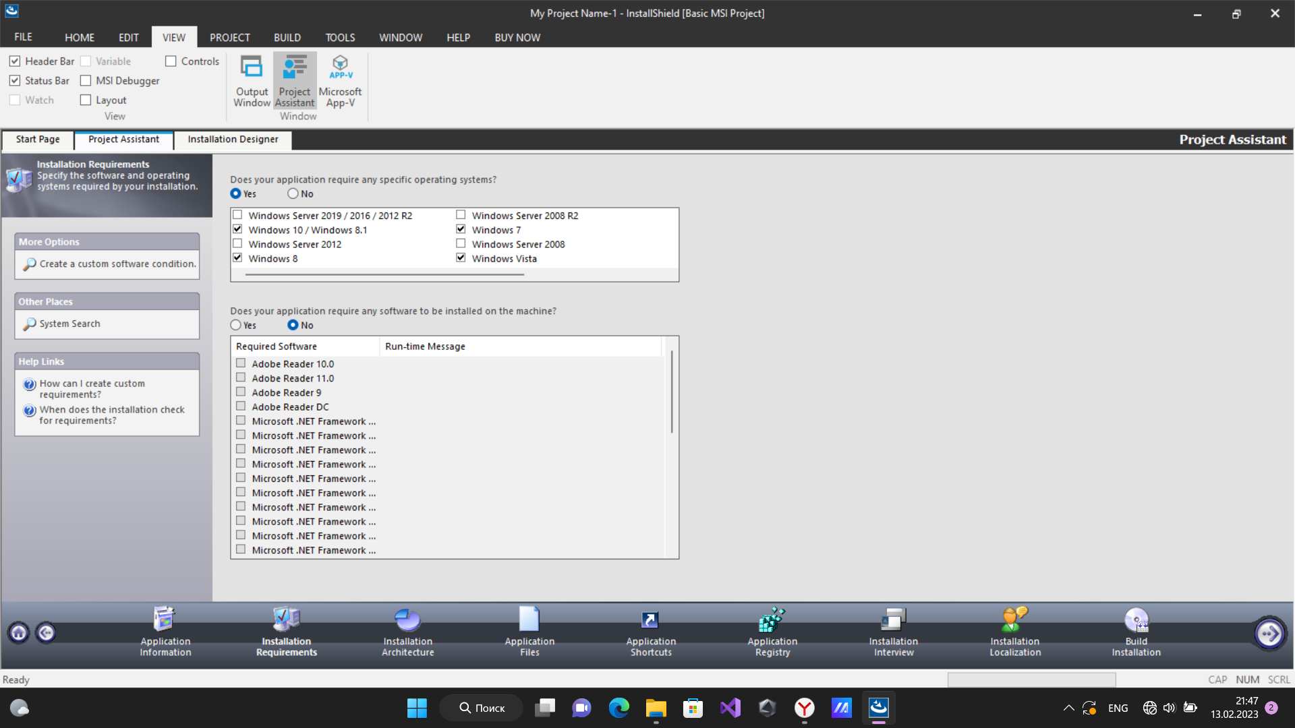Enable the MSI Debugger checkbox

pyautogui.click(x=86, y=81)
